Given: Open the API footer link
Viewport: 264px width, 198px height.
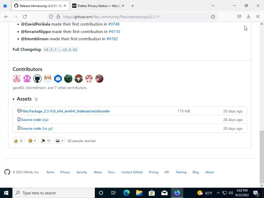Looking at the screenshot, I should click(x=167, y=172).
